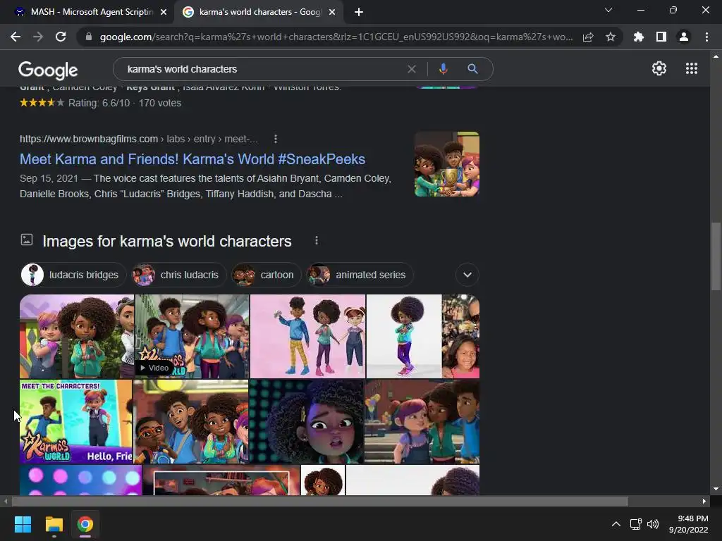Close the karma's world characters tab

pos(332,12)
